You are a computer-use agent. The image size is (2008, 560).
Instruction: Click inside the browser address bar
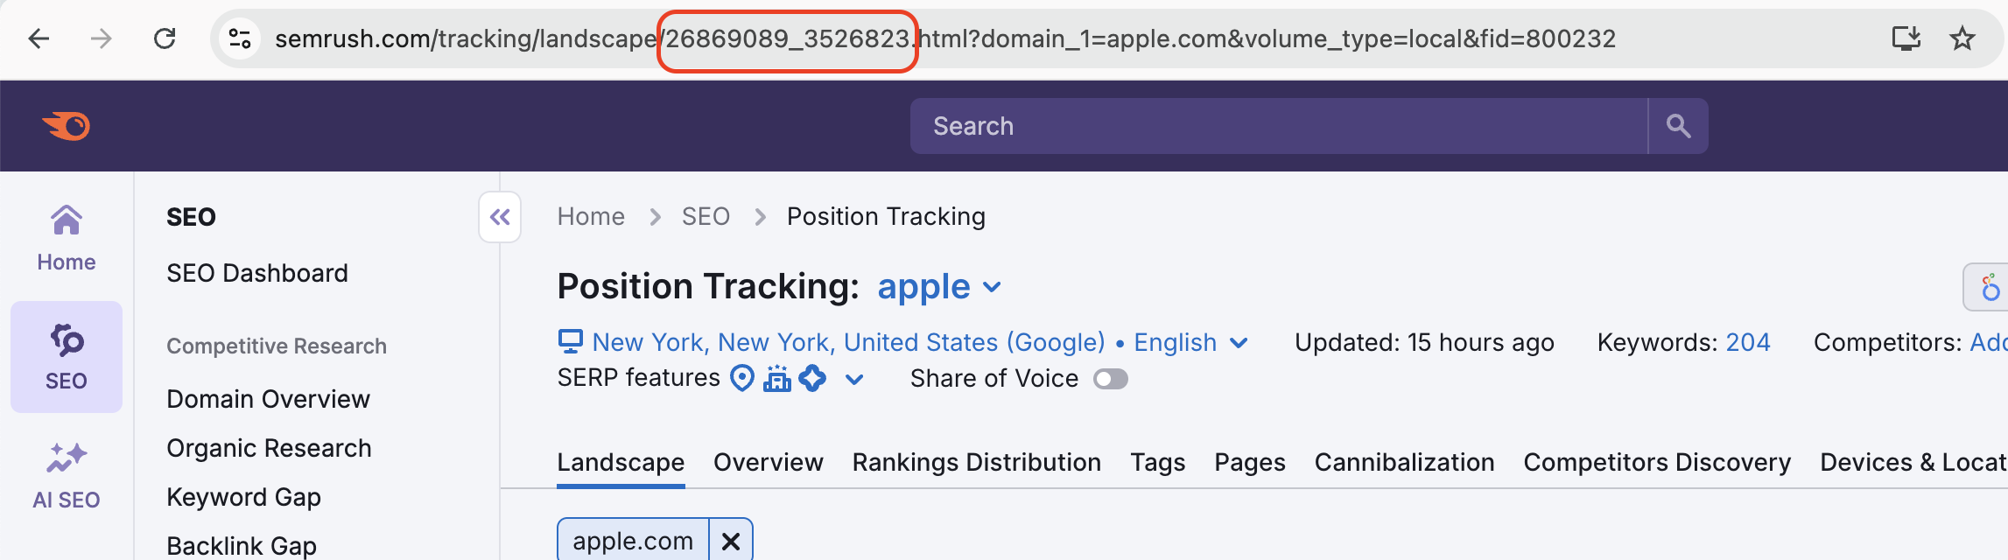tap(1225, 38)
